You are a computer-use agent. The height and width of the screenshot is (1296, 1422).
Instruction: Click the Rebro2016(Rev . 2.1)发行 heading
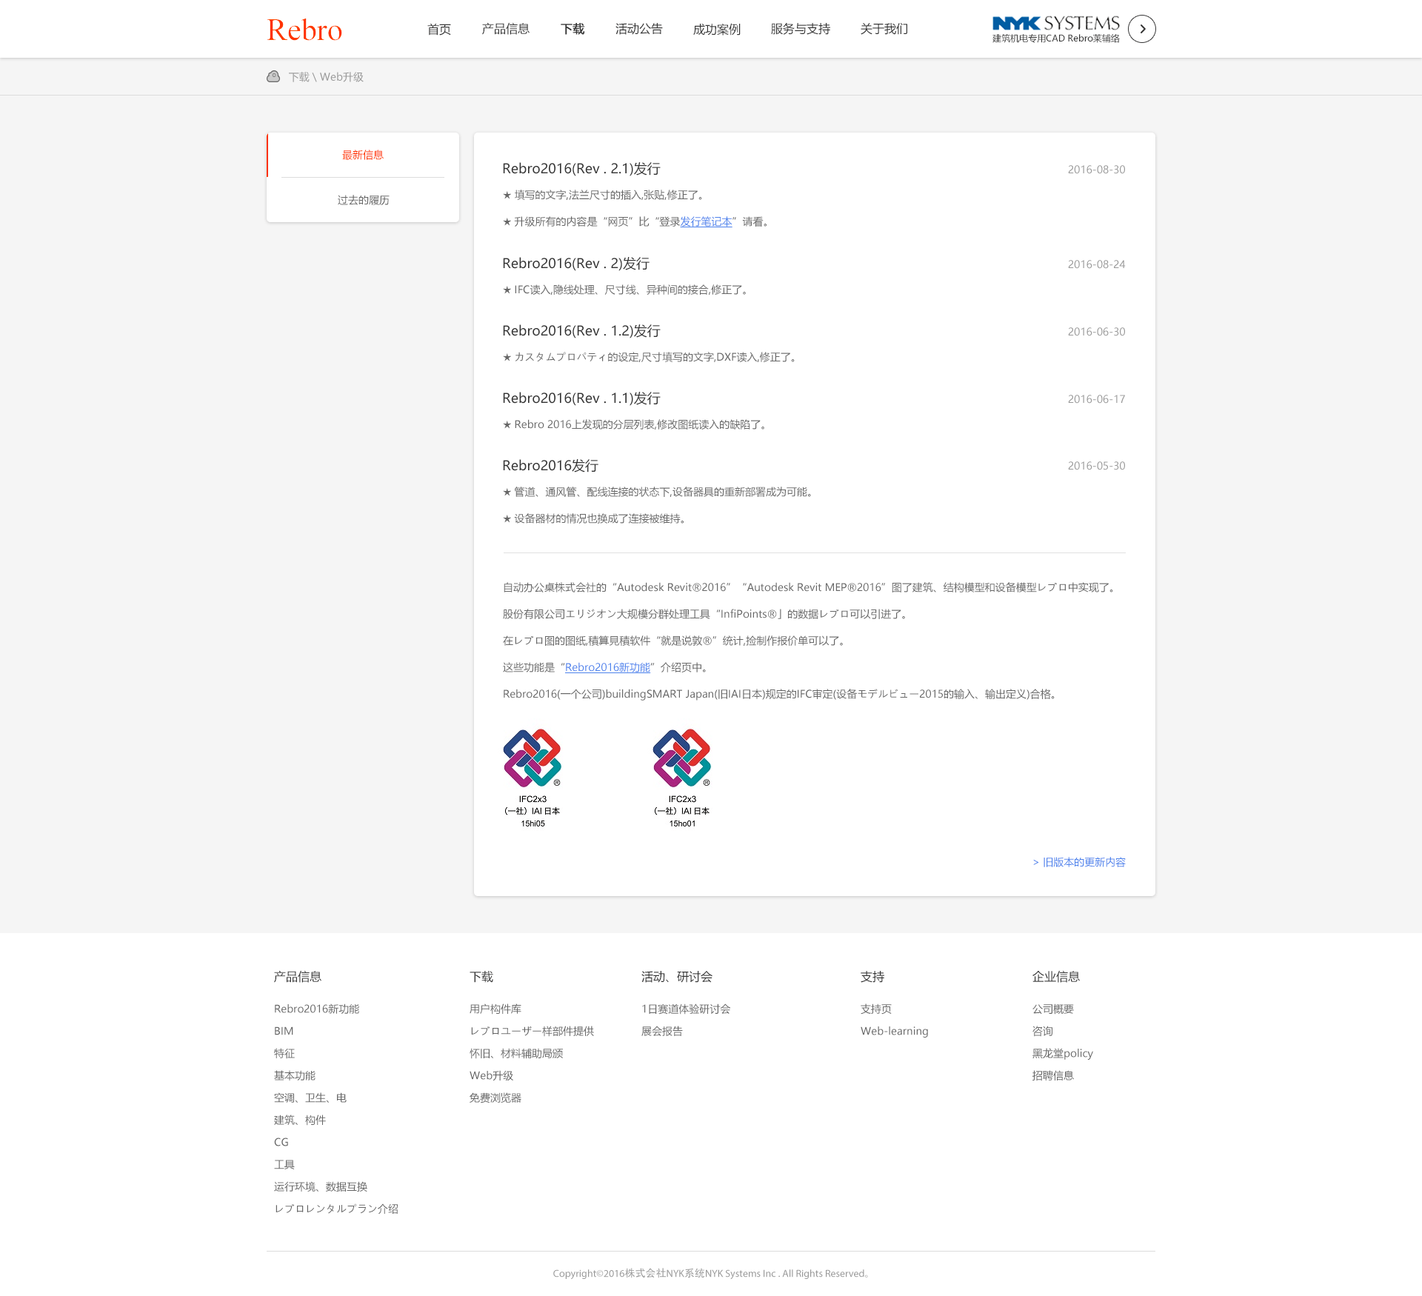pyautogui.click(x=581, y=169)
